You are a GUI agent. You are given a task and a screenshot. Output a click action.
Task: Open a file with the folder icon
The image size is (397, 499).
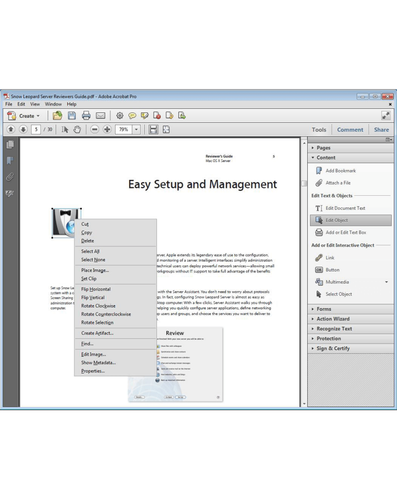coord(57,115)
